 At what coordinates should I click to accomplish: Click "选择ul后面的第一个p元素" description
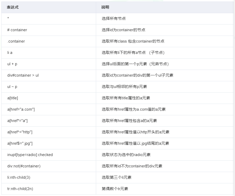(x=124, y=64)
